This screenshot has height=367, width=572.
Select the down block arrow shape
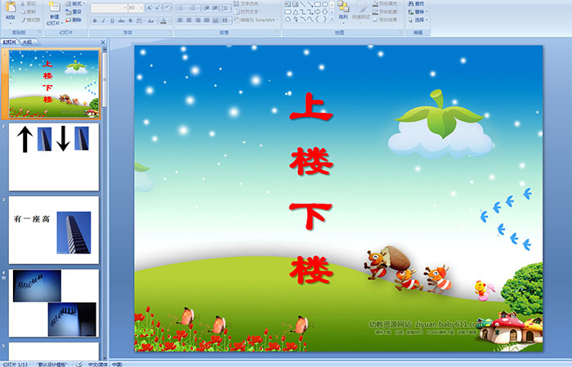[x=325, y=11]
